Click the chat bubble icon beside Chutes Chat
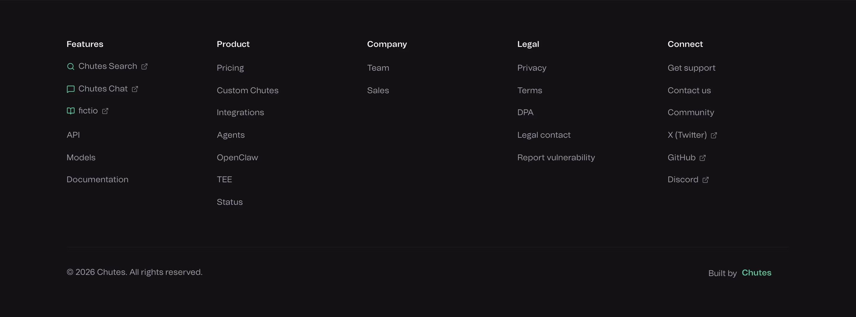Image resolution: width=856 pixels, height=317 pixels. [70, 89]
